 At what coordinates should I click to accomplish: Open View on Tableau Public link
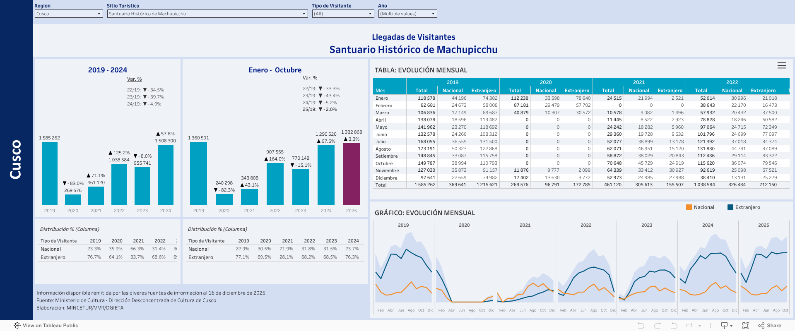tap(50, 326)
